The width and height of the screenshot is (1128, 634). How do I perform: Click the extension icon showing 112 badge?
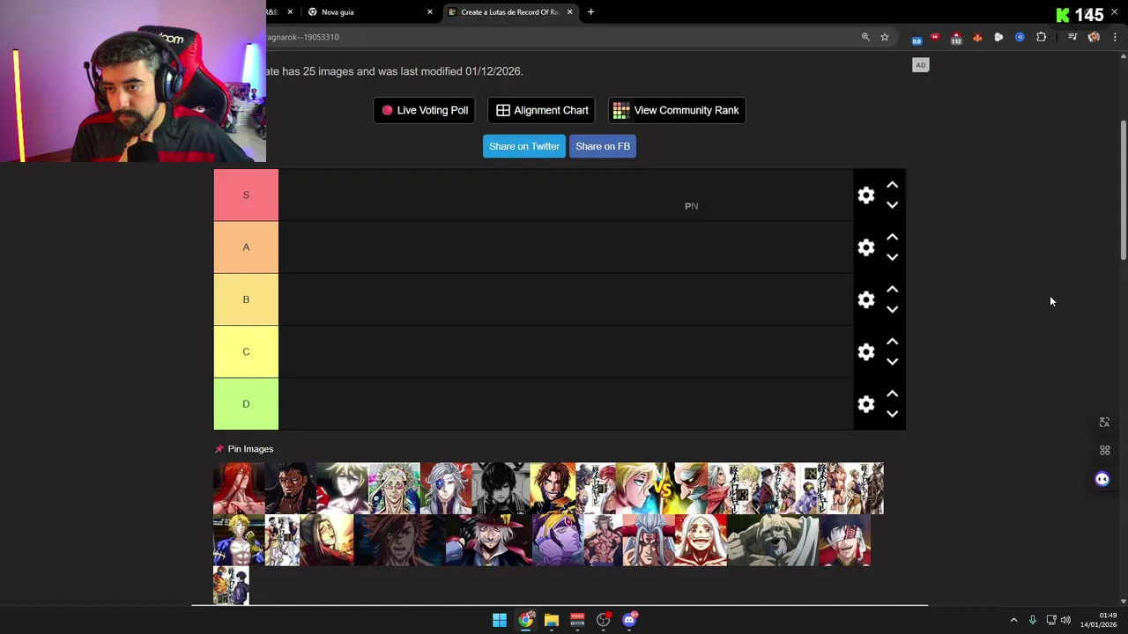956,38
